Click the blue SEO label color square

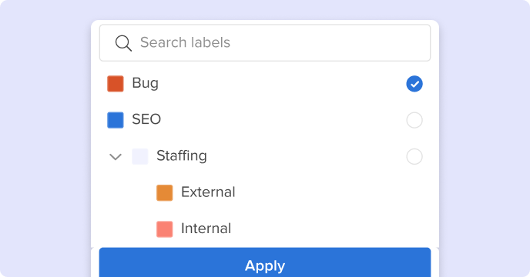(x=116, y=120)
